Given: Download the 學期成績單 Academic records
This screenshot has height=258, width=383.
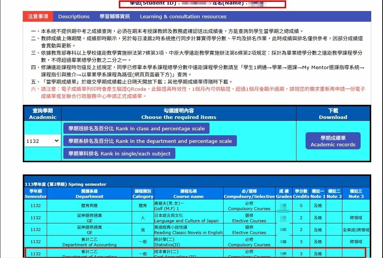Looking at the screenshot, I should 333,141.
